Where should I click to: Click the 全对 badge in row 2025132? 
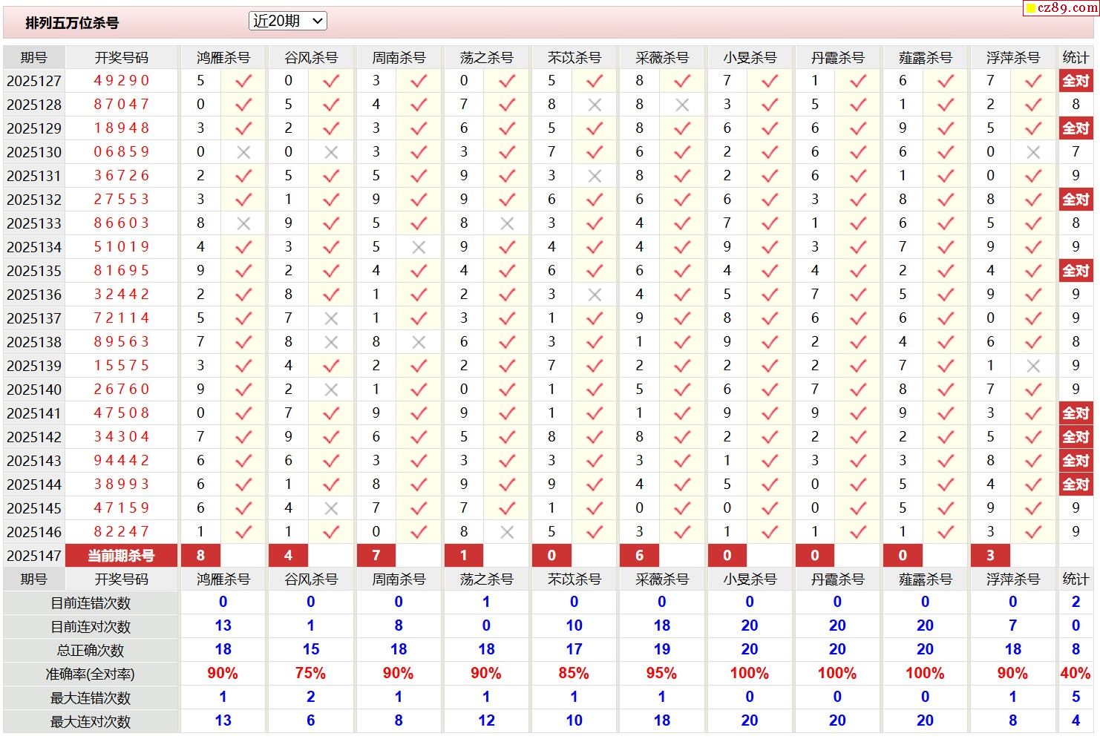click(1076, 200)
